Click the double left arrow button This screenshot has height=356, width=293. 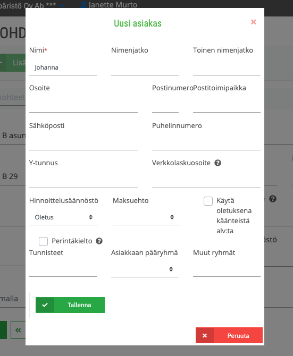click(18, 330)
